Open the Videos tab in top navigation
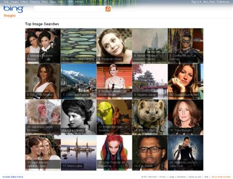 coord(24,2)
